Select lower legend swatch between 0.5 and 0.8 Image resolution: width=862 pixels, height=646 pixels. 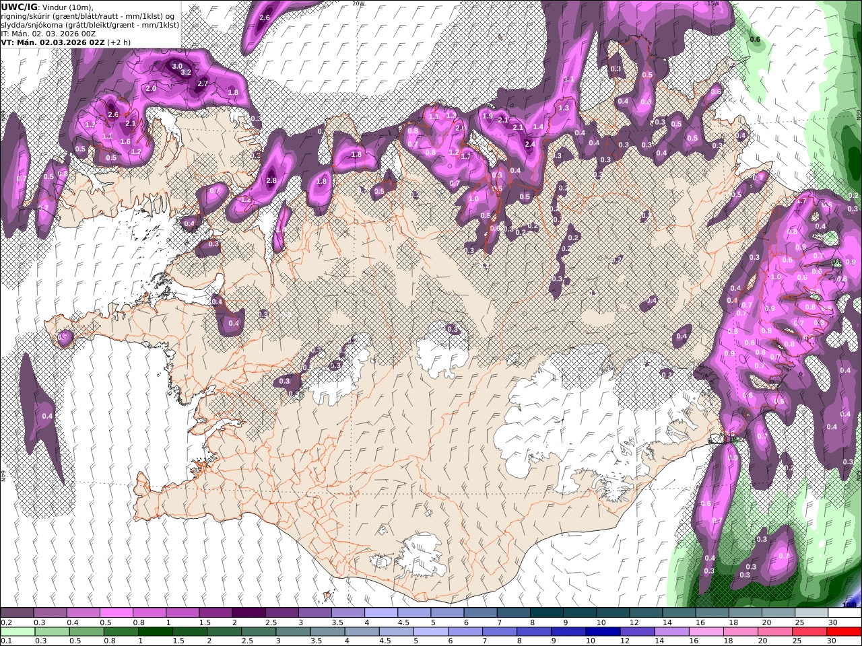tap(88, 631)
